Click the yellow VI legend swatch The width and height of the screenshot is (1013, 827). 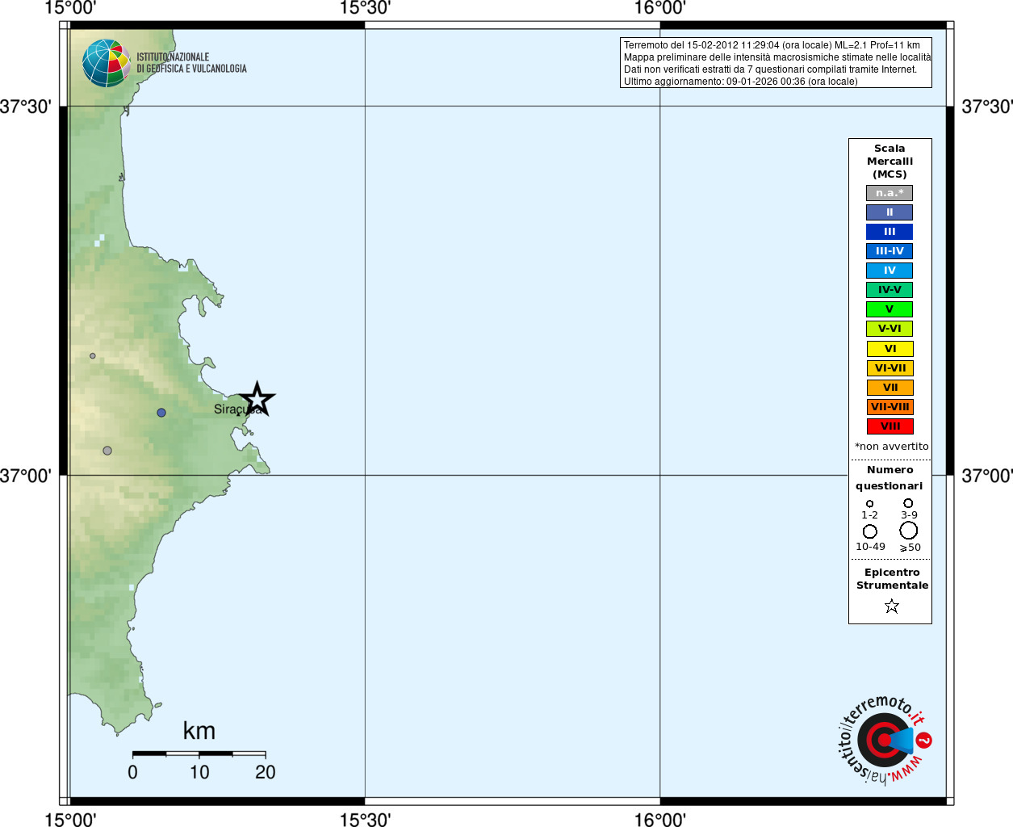pyautogui.click(x=890, y=349)
